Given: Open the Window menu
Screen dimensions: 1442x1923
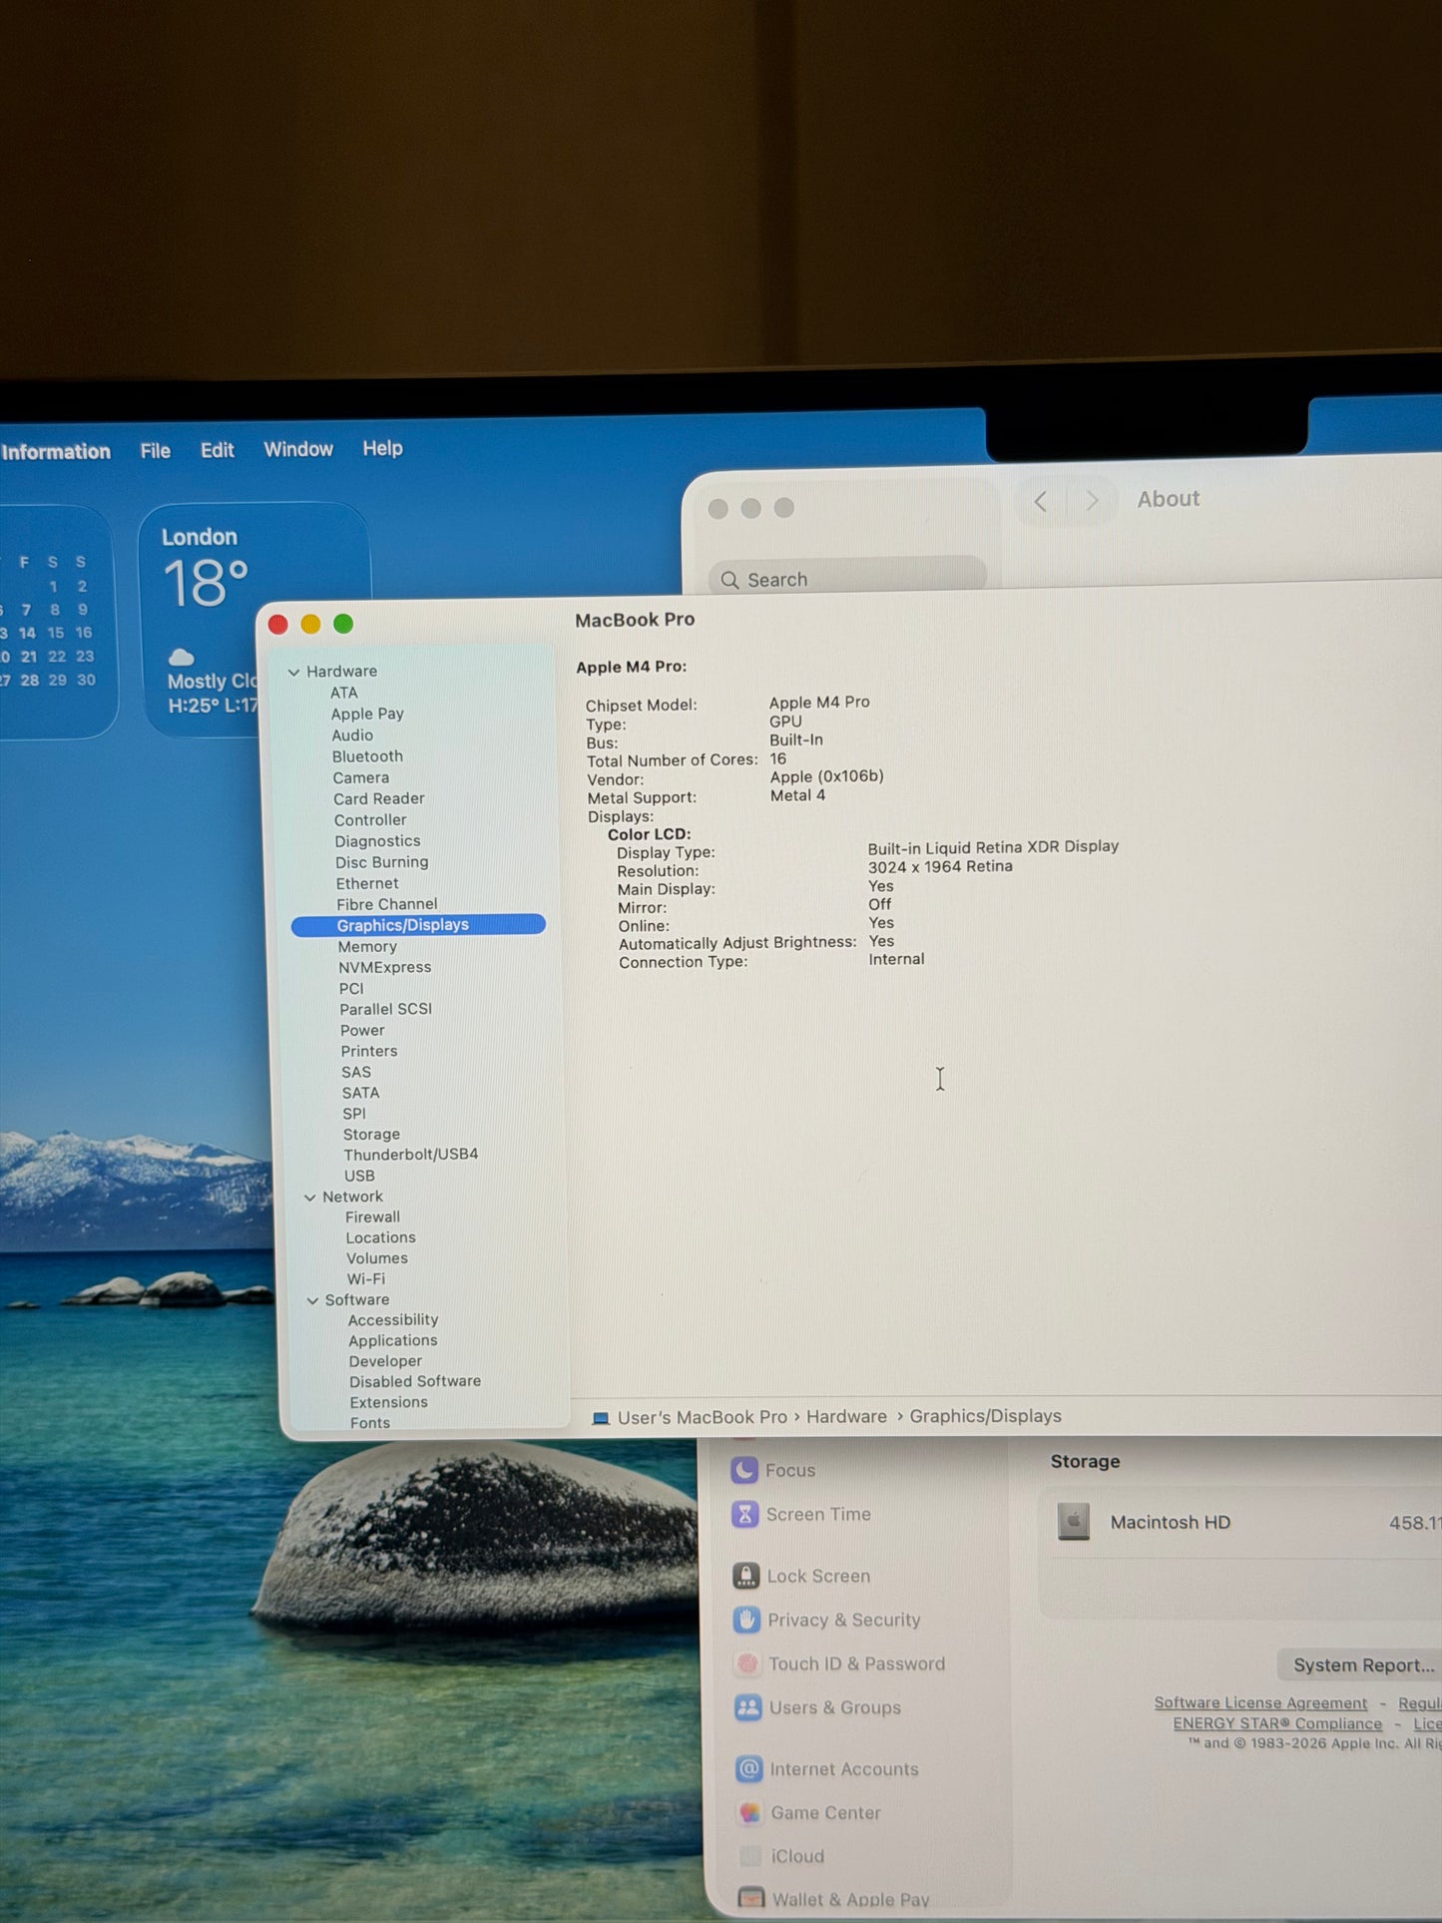Looking at the screenshot, I should (298, 449).
